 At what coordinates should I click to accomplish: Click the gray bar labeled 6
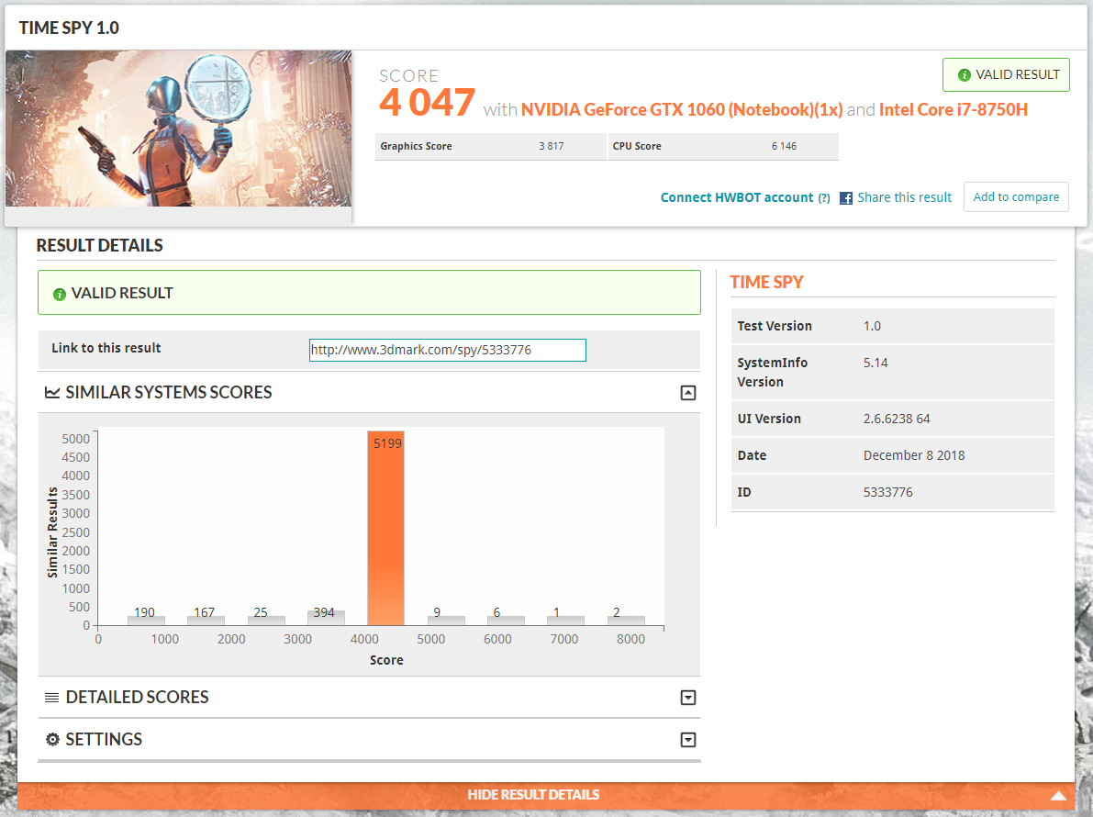pyautogui.click(x=506, y=621)
